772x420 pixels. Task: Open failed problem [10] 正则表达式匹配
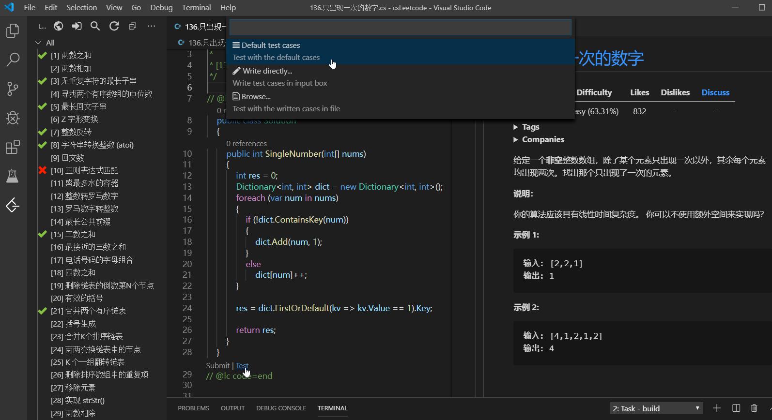click(x=84, y=170)
